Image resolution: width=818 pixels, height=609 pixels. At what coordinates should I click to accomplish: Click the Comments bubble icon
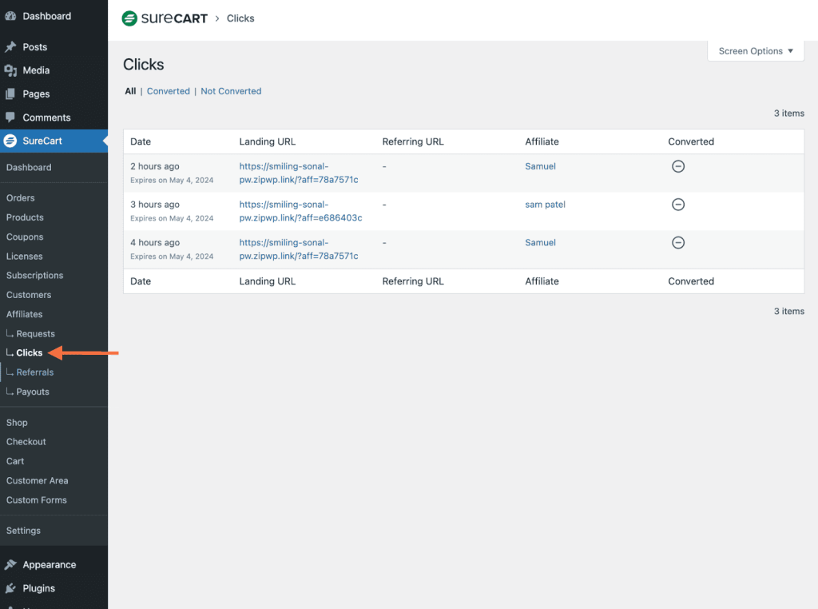(x=10, y=117)
